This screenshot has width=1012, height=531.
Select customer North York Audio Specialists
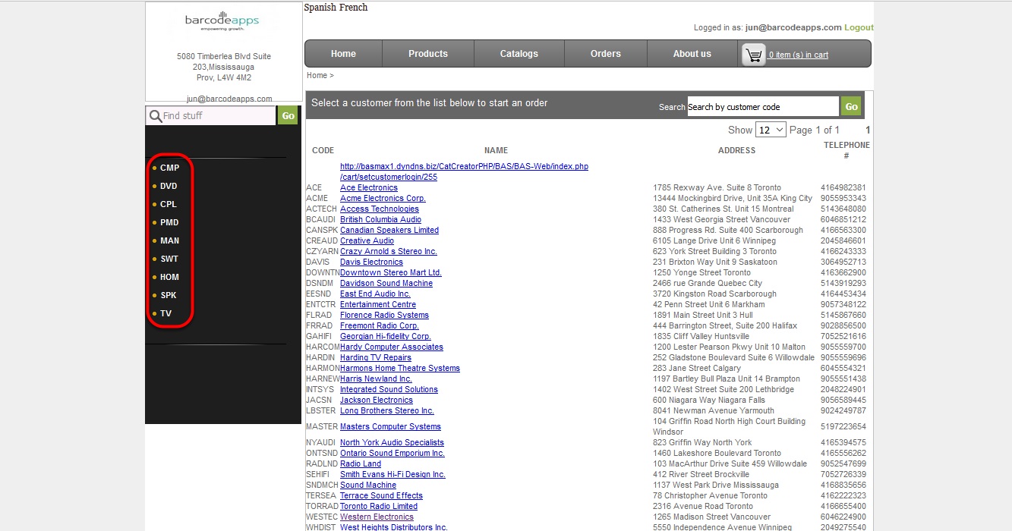[392, 442]
